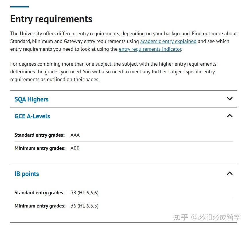Click Standard entry grades label under IB points

(40, 193)
